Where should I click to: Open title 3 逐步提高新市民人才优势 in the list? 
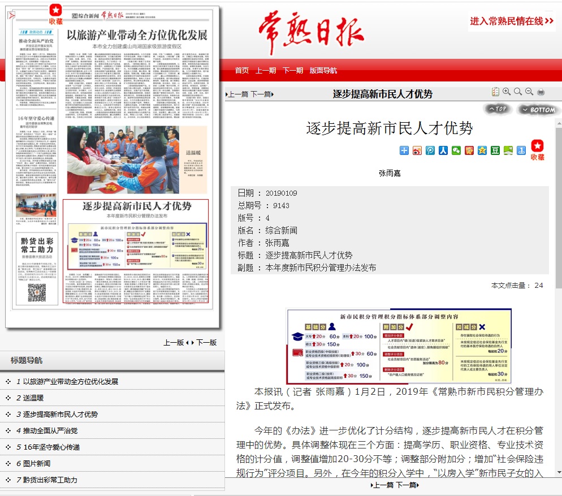click(x=60, y=415)
